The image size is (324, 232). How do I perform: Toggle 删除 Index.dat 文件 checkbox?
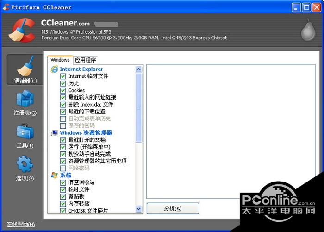(x=63, y=104)
